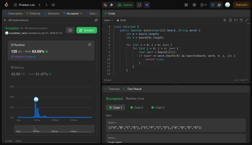Reset code with the undo arrow icon
252x145 pixels.
pyautogui.click(x=241, y=20)
